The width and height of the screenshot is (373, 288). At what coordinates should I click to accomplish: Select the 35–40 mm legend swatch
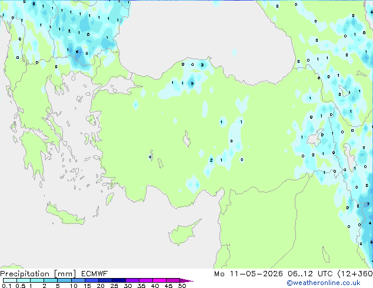tap(145, 280)
